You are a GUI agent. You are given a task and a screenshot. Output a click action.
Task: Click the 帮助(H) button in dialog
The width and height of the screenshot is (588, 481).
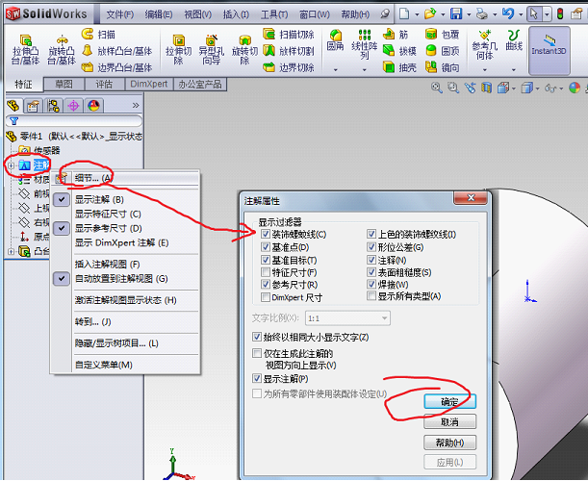click(x=449, y=443)
